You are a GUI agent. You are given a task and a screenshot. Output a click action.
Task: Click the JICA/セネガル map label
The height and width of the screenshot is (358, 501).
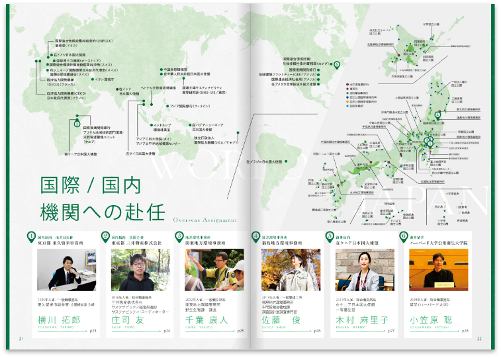[x=215, y=140]
